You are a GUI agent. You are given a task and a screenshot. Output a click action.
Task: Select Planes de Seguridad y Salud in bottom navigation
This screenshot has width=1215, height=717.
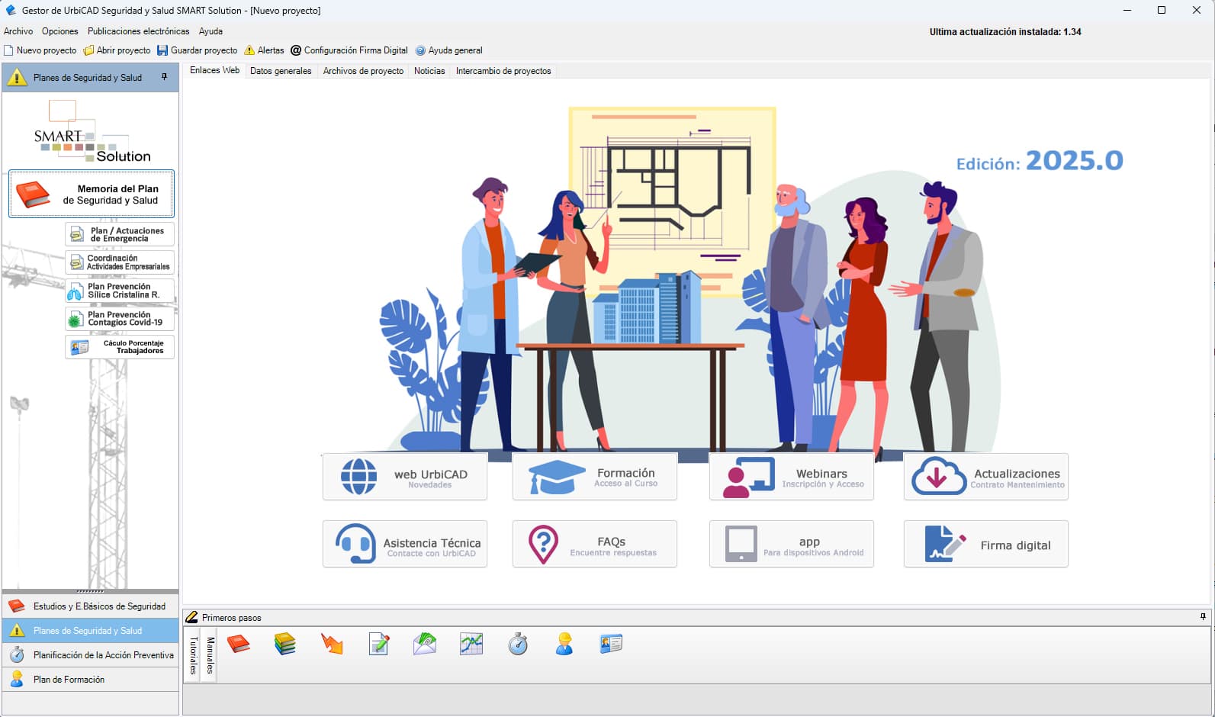coord(90,631)
